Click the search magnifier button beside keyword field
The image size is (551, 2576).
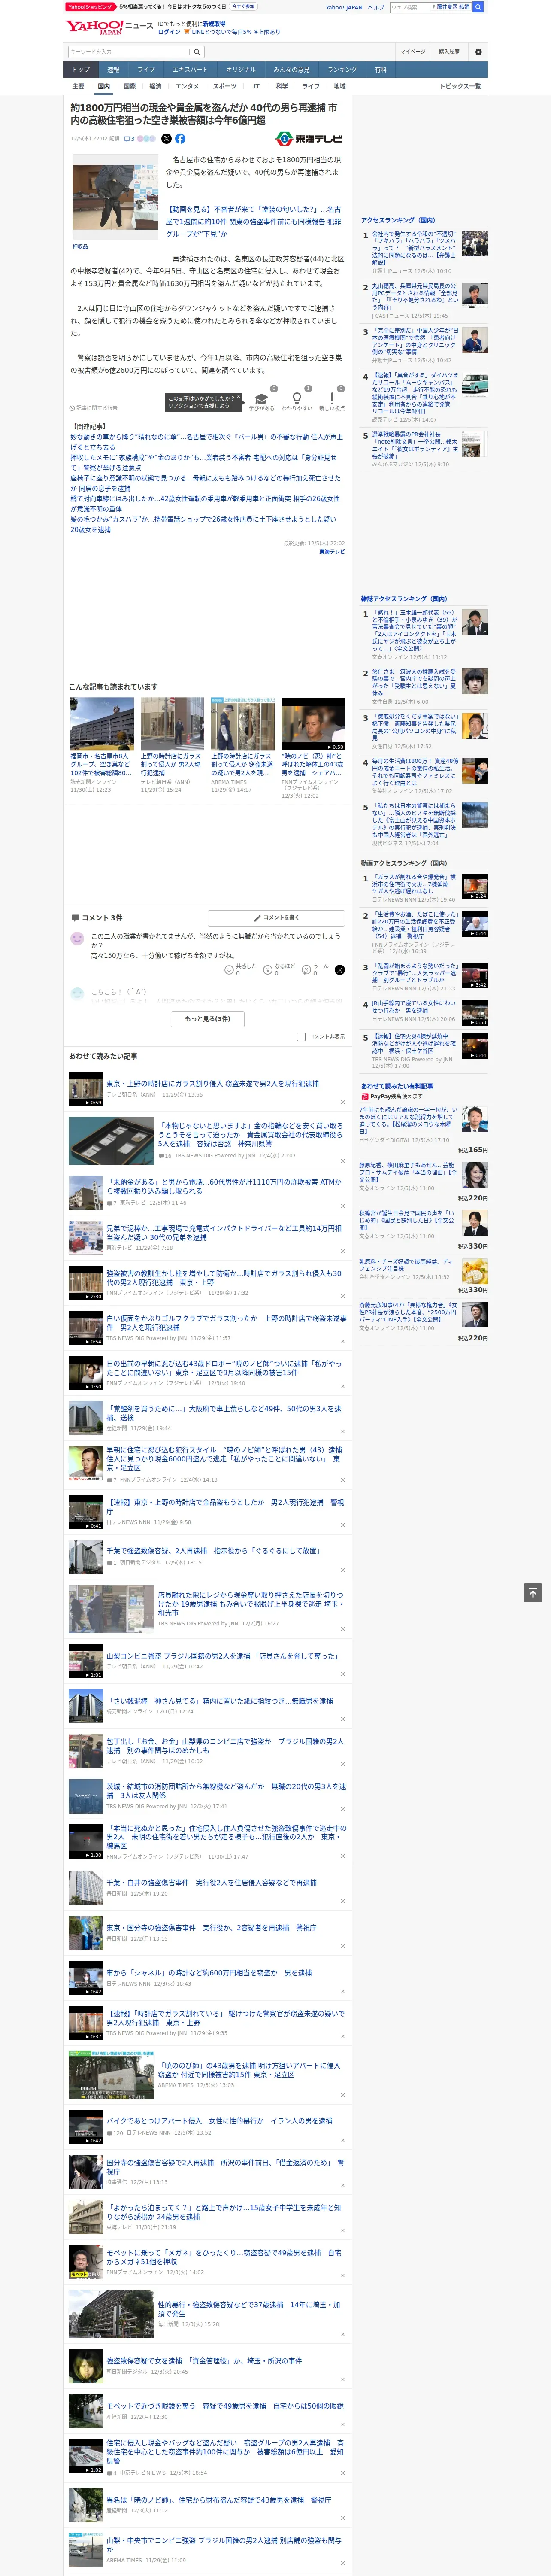click(197, 52)
